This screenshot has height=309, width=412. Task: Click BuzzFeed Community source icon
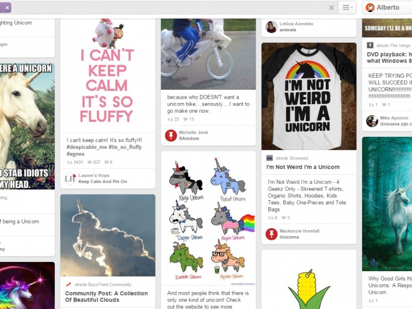click(69, 284)
